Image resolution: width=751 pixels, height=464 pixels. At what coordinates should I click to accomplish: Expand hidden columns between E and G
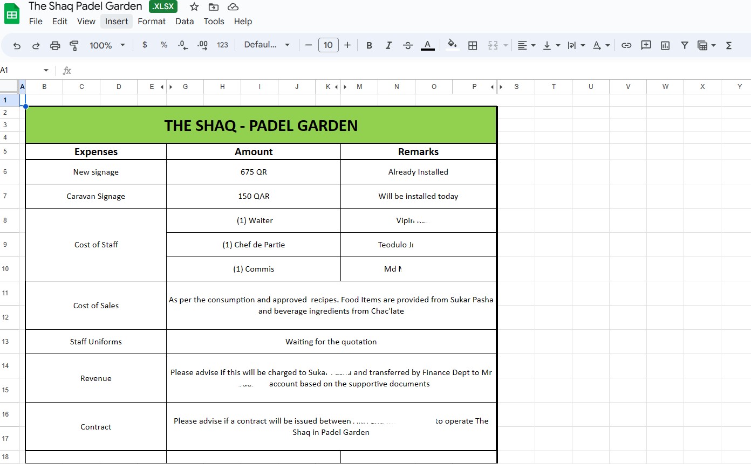167,87
